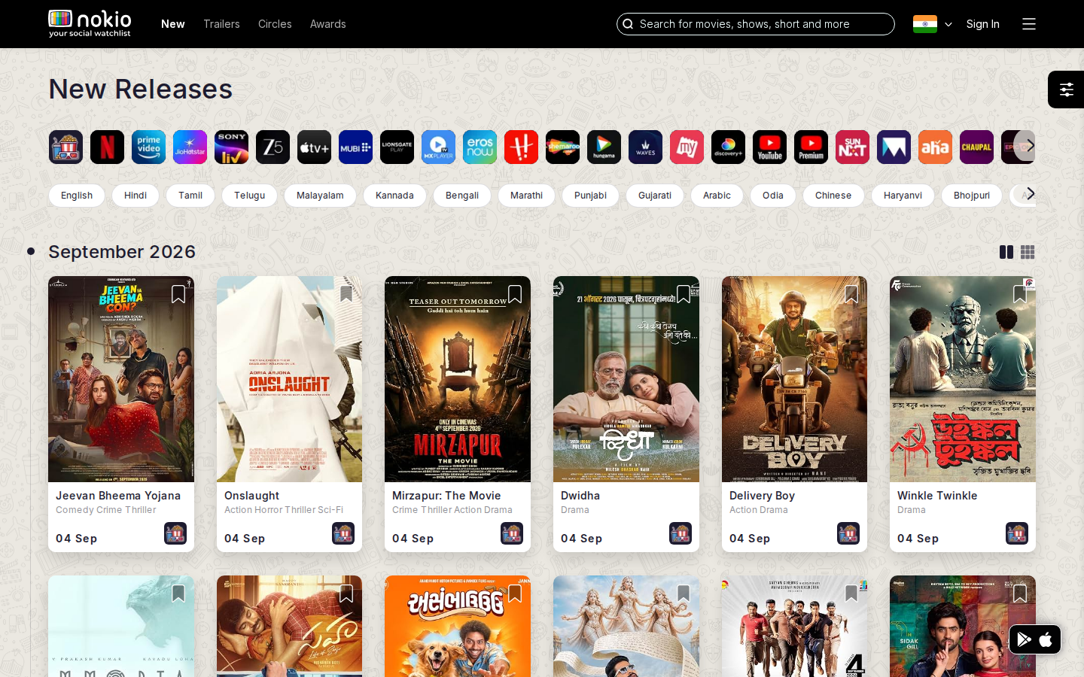The width and height of the screenshot is (1084, 677).
Task: Open the Delivery Boy poster
Action: (794, 379)
